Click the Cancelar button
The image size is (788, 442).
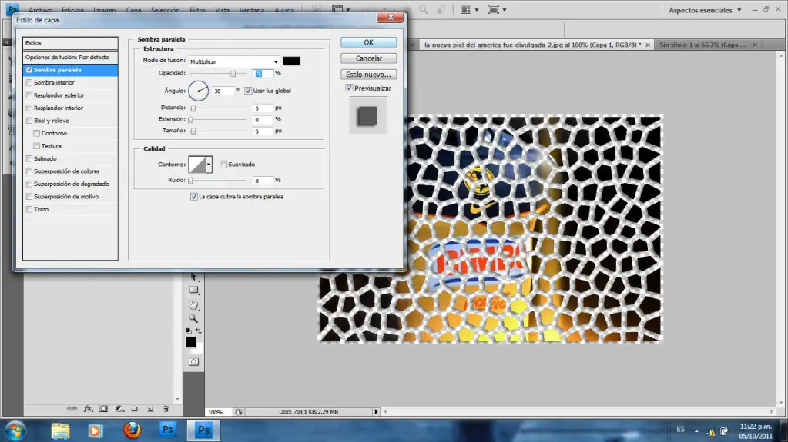[x=368, y=58]
